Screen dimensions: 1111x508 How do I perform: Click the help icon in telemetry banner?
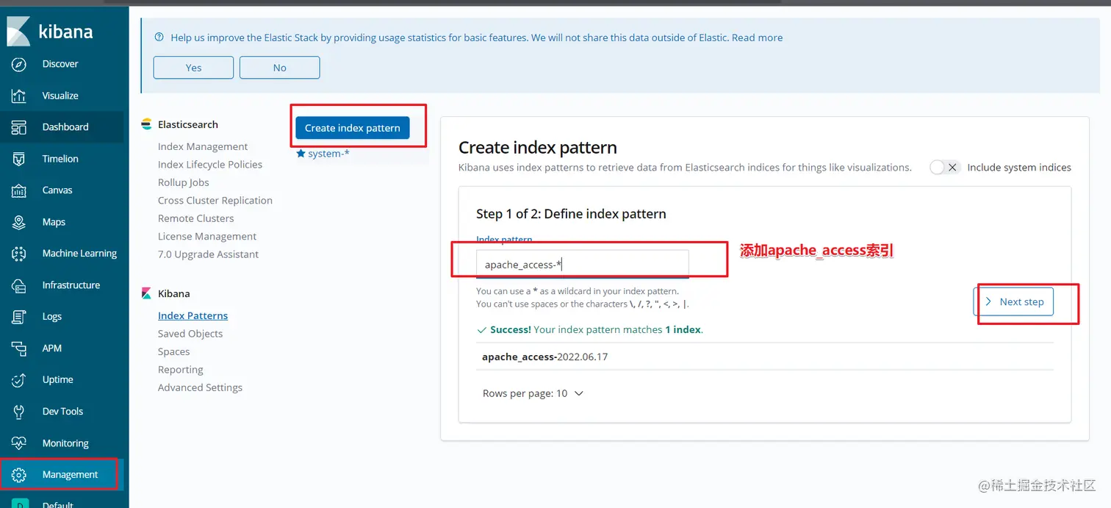[x=159, y=37]
